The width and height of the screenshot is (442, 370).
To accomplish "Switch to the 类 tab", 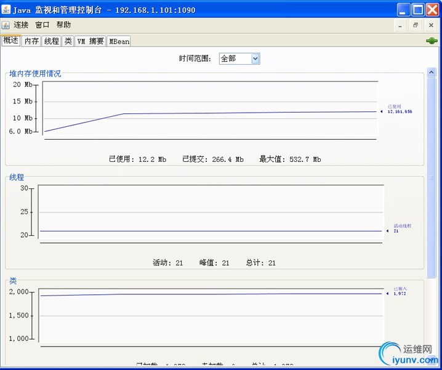I will [68, 41].
